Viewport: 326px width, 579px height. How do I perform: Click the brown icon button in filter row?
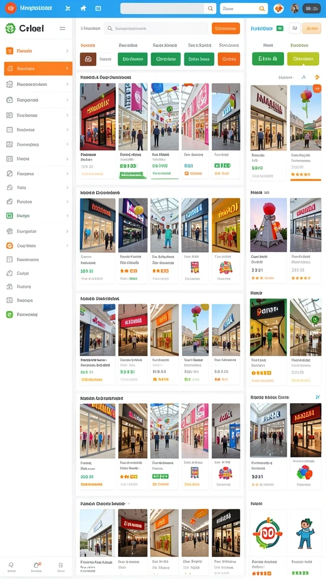88,59
